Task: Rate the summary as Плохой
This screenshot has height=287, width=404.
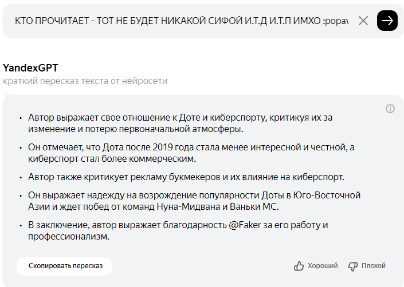Action: [374, 266]
